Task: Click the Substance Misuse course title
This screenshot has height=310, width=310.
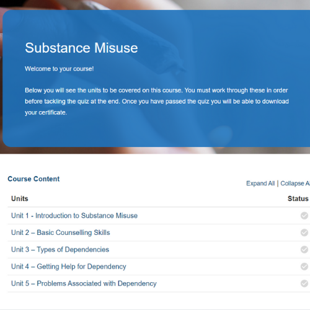Action: point(81,48)
